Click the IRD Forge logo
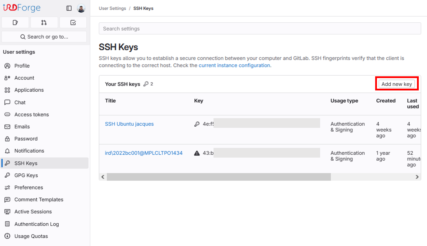427x246 pixels. 22,8
